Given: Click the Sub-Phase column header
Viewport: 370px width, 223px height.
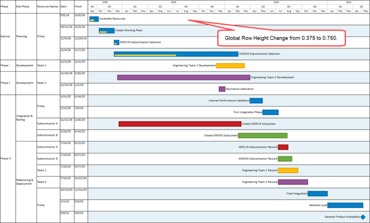Looking at the screenshot, I should click(x=22, y=6).
